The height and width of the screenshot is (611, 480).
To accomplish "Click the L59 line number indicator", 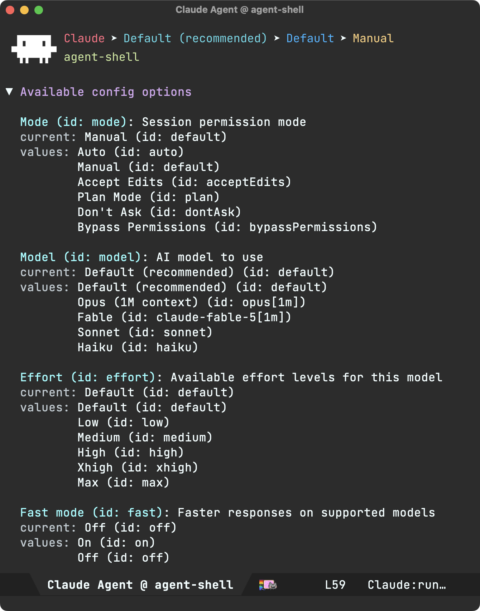I will 335,585.
